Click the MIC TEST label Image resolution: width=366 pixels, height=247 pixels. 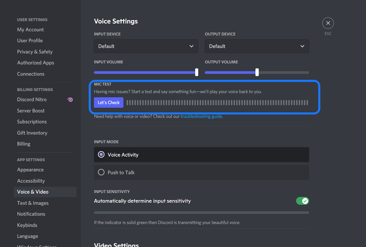103,84
